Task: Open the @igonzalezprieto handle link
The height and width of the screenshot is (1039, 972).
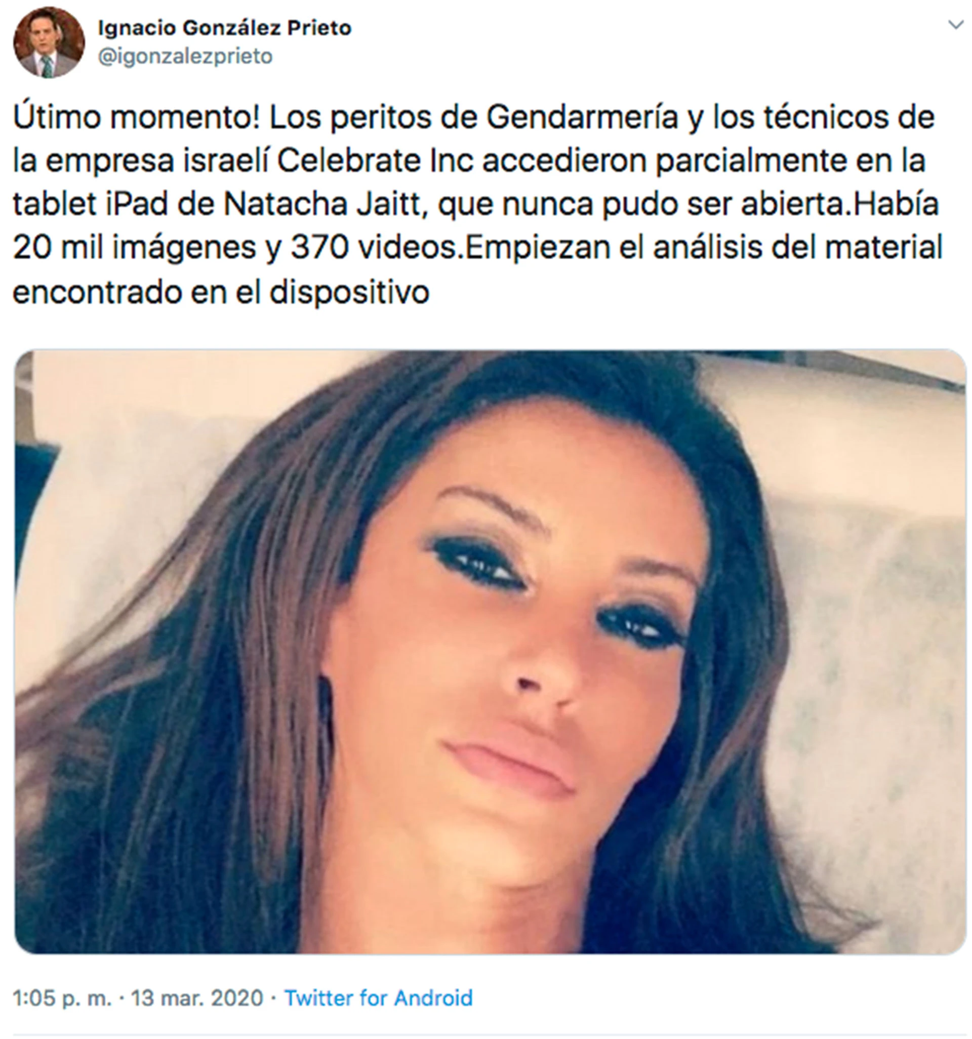Action: click(x=185, y=56)
